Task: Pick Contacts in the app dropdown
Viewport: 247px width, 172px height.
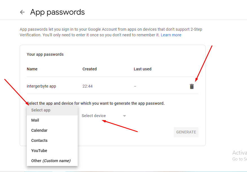Action: point(52,140)
